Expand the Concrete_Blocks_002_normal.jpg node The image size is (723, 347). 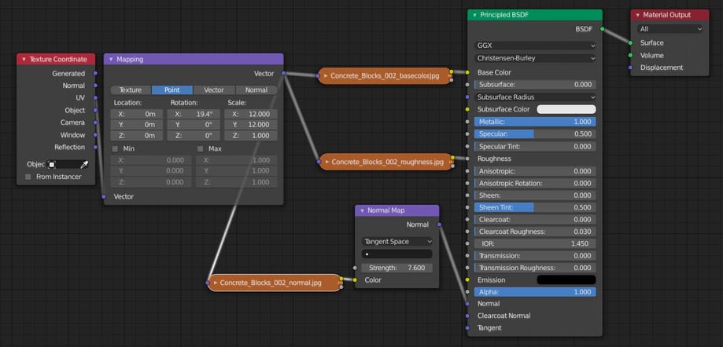click(x=216, y=283)
